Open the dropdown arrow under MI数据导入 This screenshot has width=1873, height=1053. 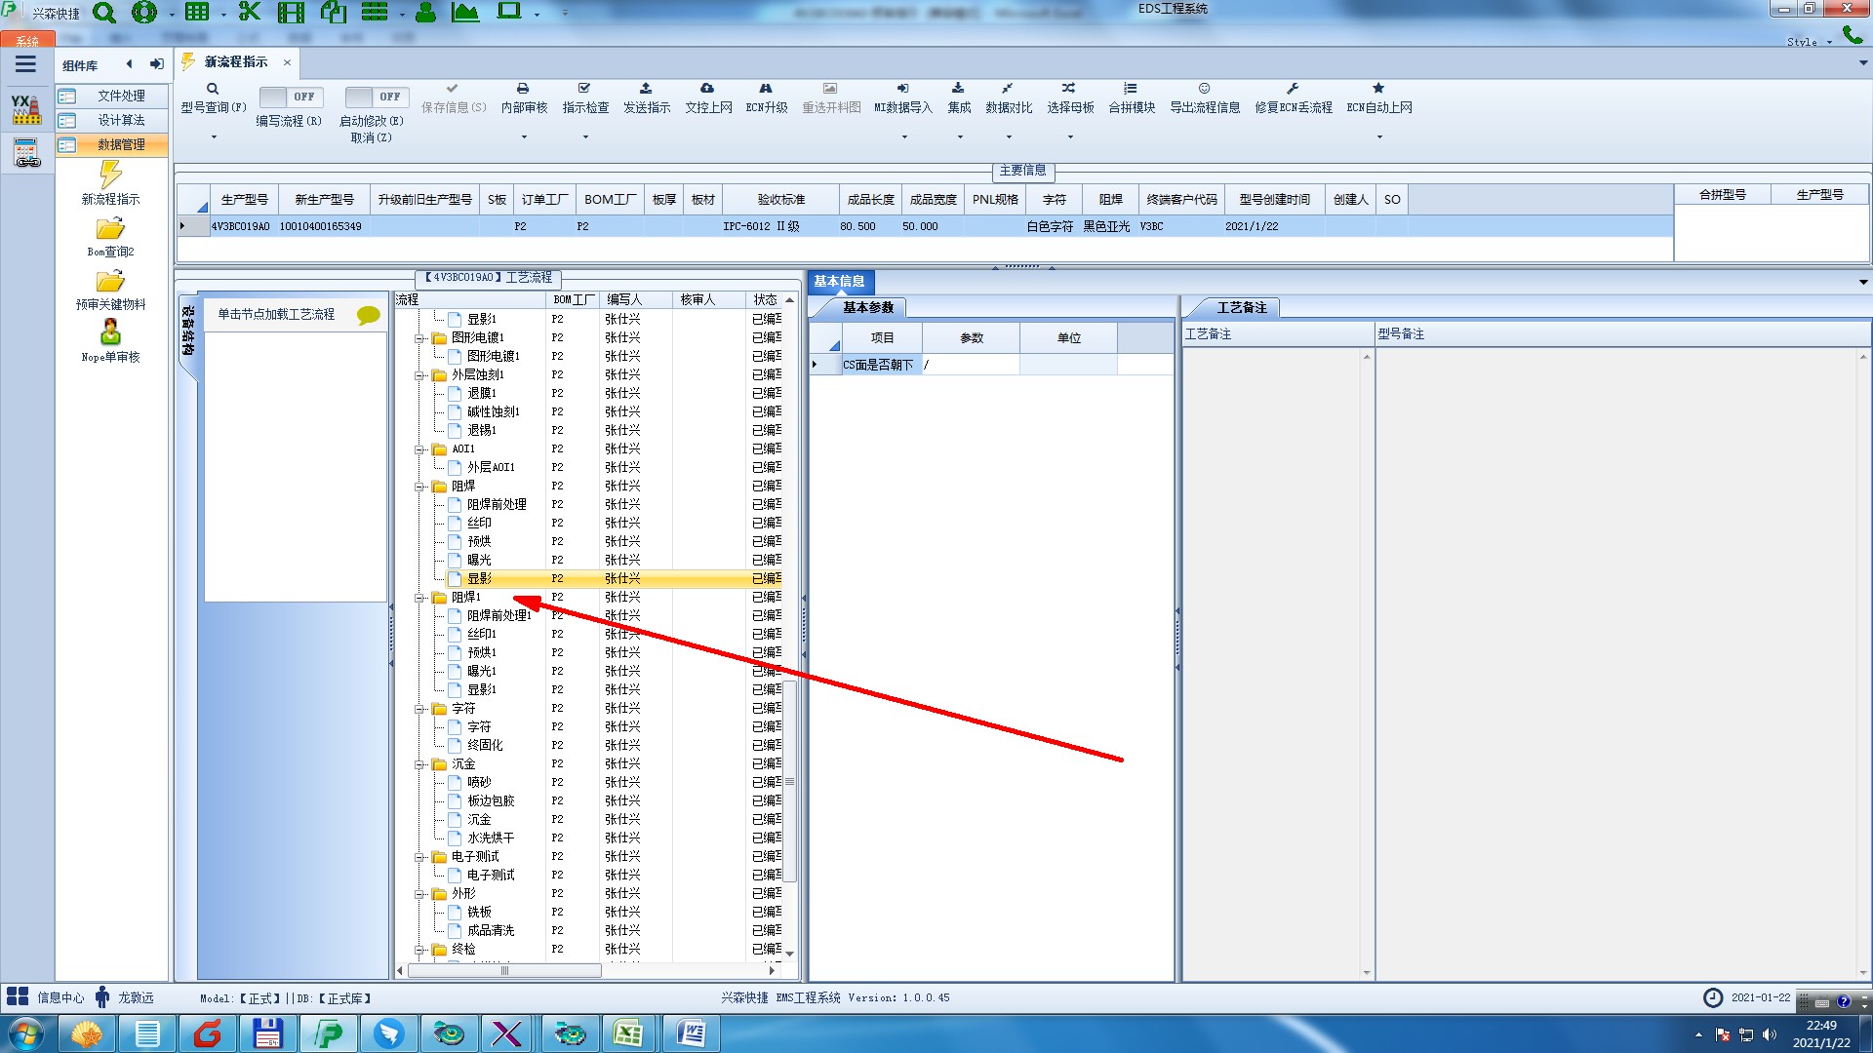[903, 136]
